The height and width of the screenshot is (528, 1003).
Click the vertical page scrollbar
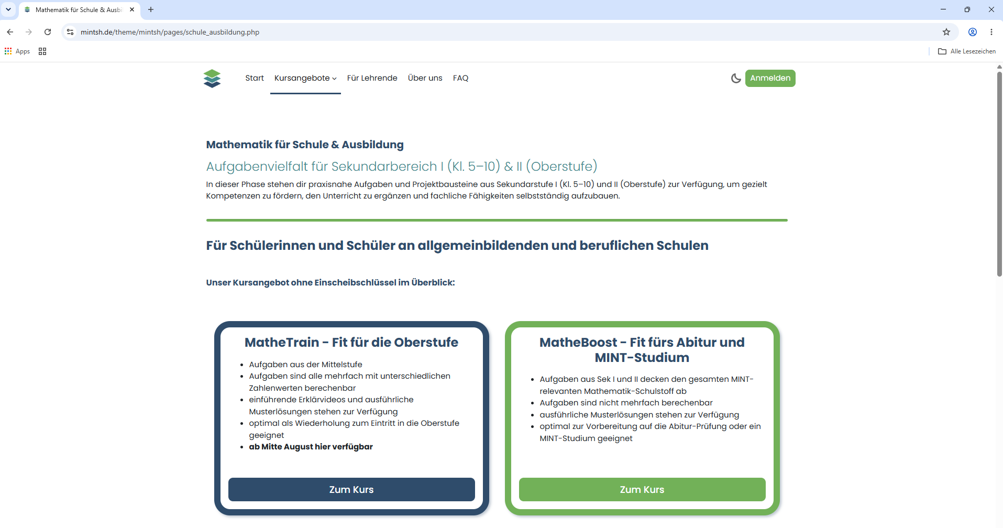(x=999, y=173)
